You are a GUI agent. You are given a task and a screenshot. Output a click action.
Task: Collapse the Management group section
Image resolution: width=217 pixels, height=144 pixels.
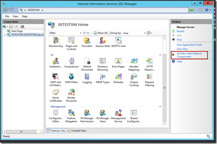[x=160, y=106]
